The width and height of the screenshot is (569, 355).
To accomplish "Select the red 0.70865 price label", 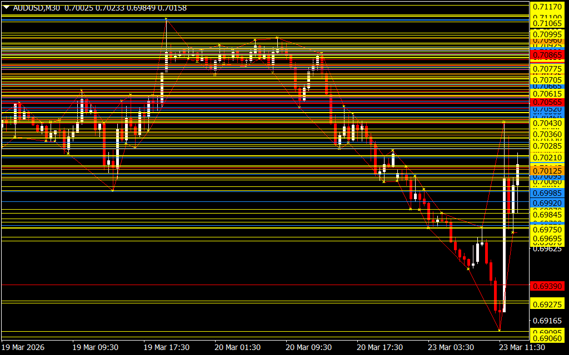I will pyautogui.click(x=547, y=55).
